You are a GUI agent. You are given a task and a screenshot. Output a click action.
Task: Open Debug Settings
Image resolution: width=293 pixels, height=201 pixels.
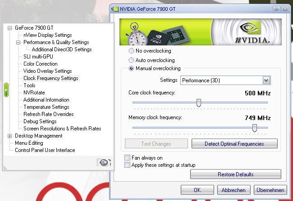(x=40, y=121)
